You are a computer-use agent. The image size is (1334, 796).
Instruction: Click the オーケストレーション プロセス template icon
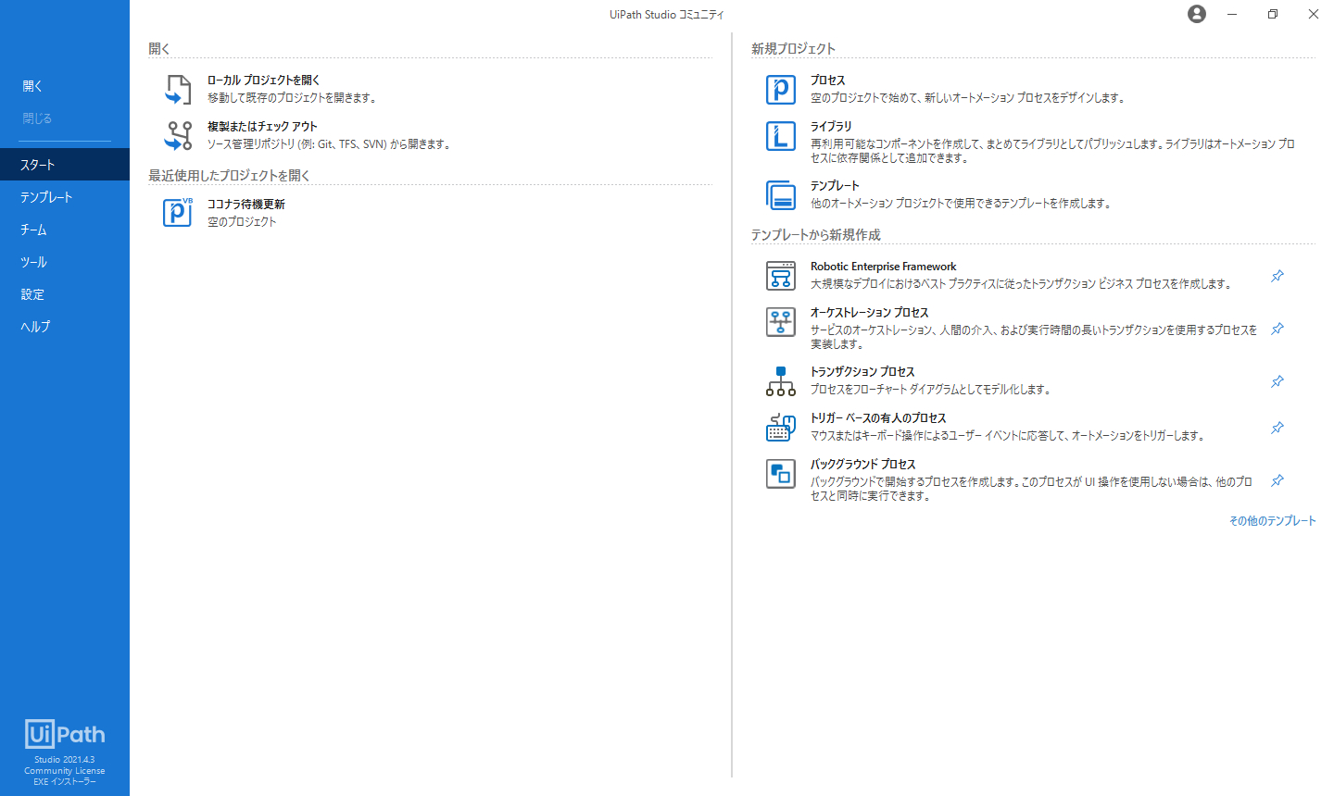click(x=781, y=322)
